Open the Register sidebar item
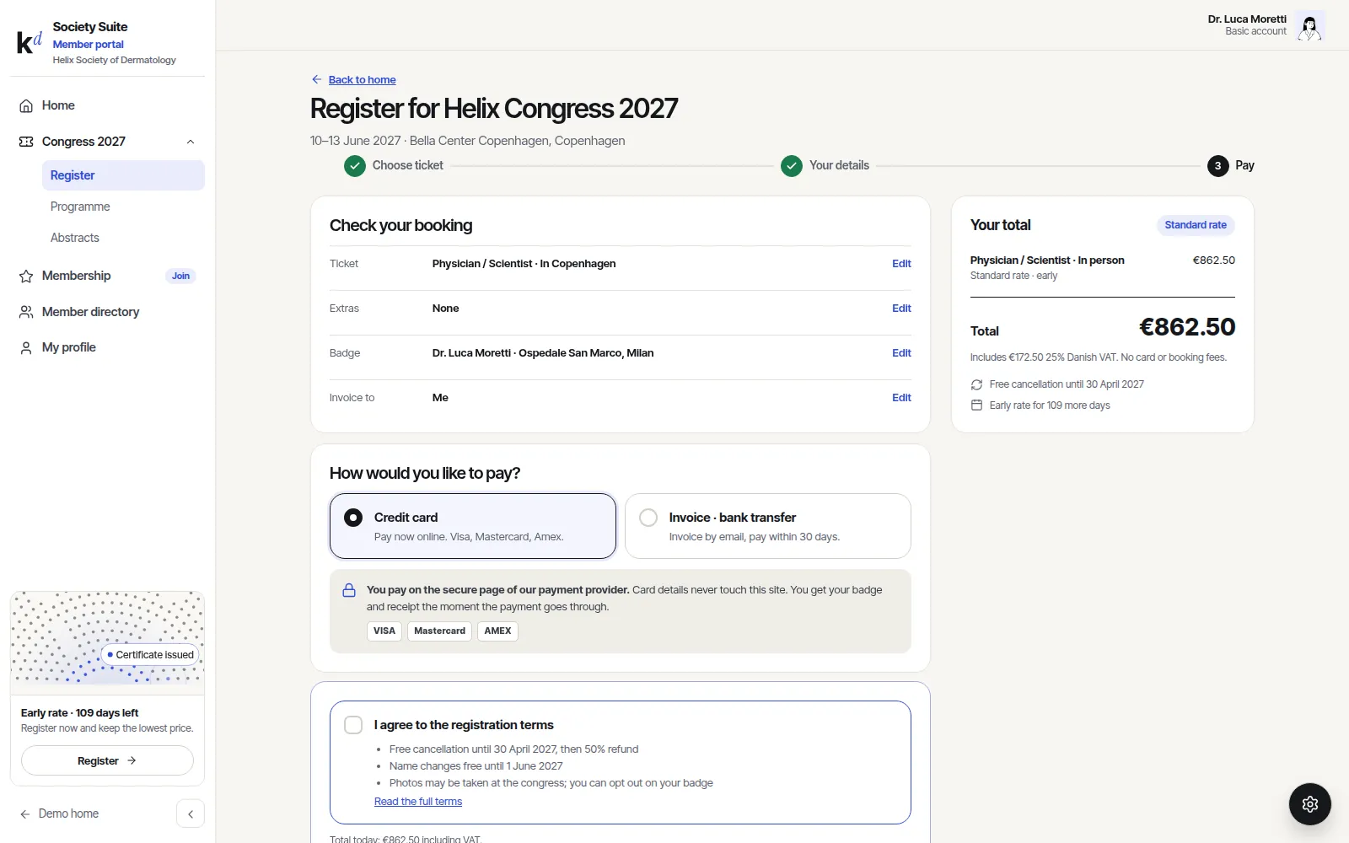The image size is (1349, 843). click(123, 175)
